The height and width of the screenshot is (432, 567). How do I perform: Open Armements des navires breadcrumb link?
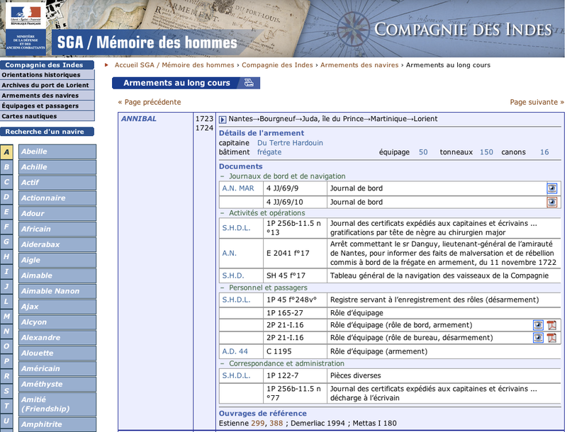tap(359, 65)
